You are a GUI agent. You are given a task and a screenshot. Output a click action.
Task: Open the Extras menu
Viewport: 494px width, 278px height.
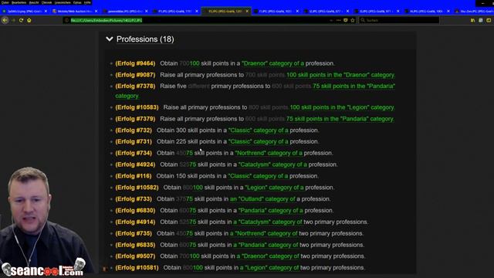[x=77, y=2]
